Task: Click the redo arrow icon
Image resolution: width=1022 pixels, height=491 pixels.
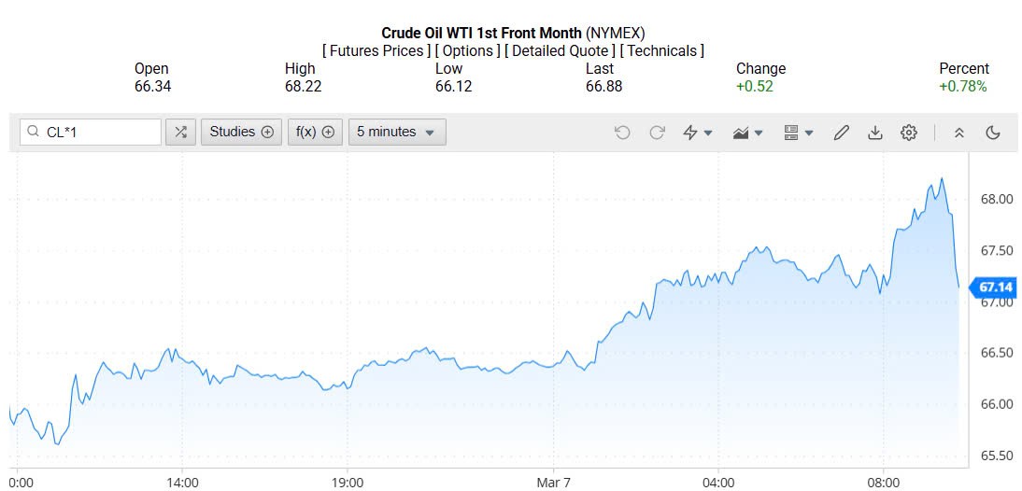Action: coord(657,133)
